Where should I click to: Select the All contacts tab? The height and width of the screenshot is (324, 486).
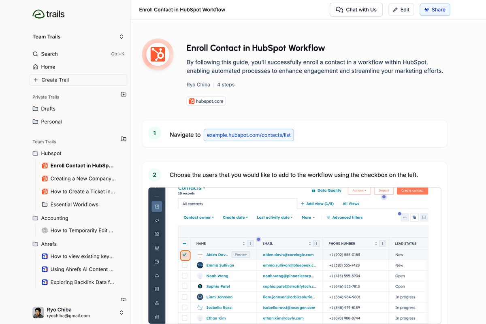click(x=237, y=204)
